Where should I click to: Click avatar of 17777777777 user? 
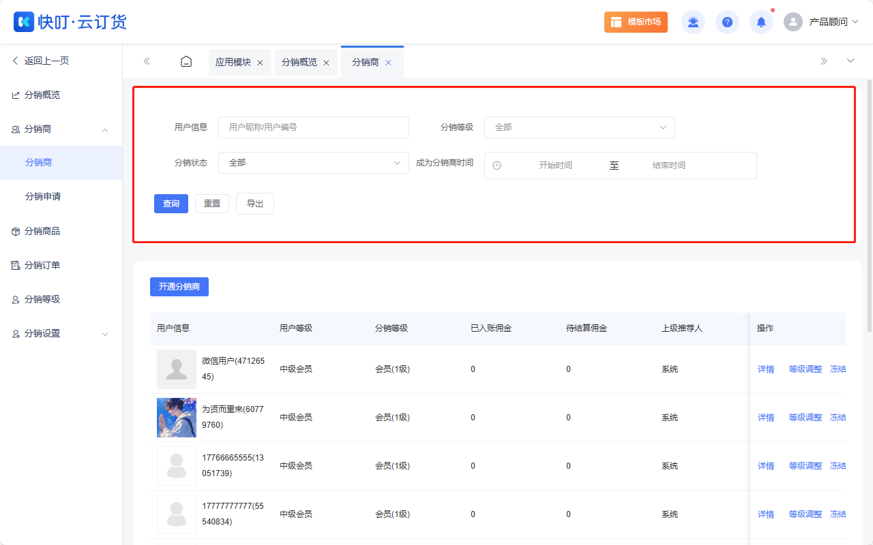[177, 514]
